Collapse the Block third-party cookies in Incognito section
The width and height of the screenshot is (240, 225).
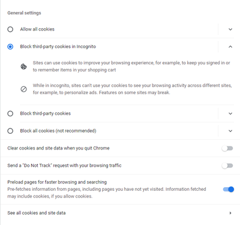(x=230, y=47)
